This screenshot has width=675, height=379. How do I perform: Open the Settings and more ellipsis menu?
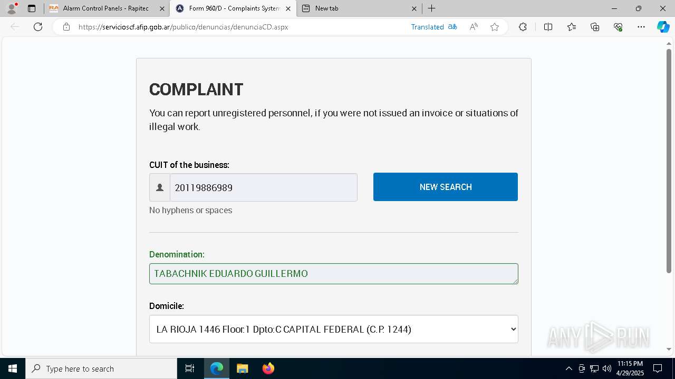pos(641,27)
